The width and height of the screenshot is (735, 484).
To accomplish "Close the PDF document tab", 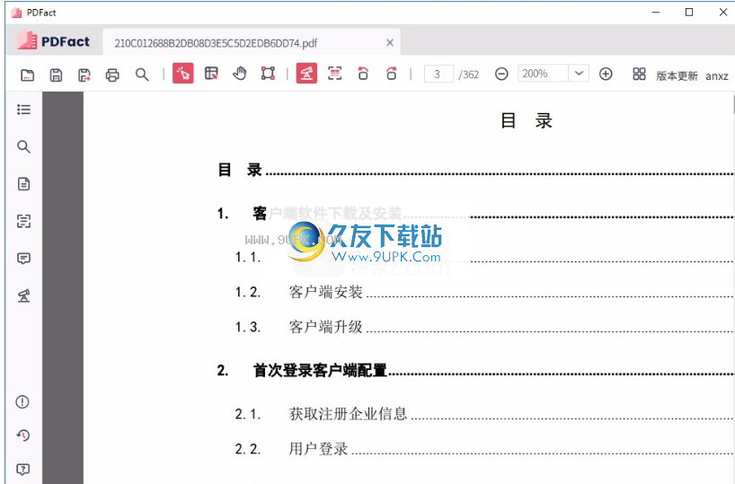I will [x=390, y=42].
